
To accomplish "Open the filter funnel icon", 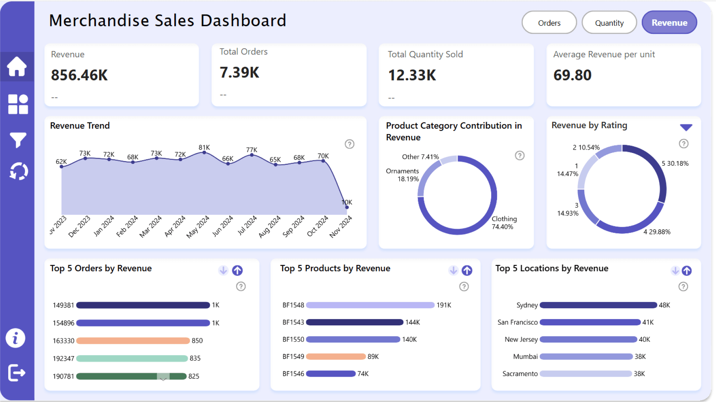I will tap(18, 140).
